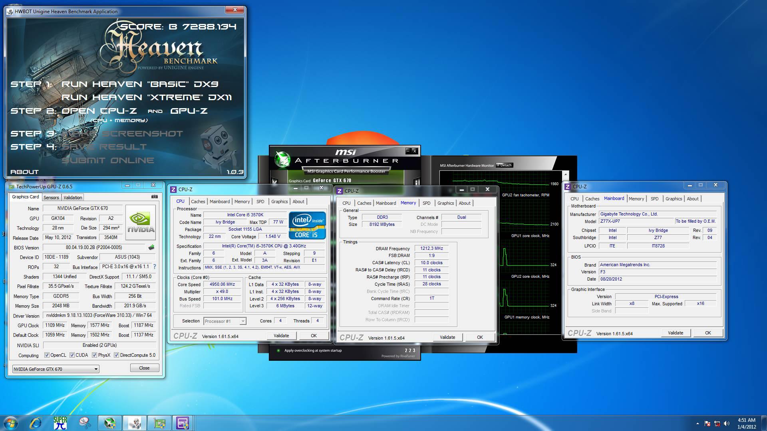Viewport: 767px width, 431px height.
Task: Switch to CPU-Z via the taskbar icon
Action: [x=183, y=423]
